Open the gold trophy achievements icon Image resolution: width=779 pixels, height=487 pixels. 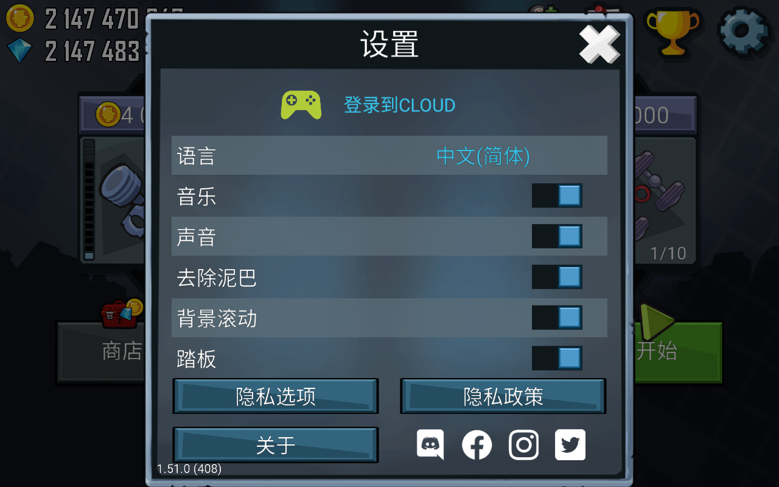pyautogui.click(x=672, y=30)
